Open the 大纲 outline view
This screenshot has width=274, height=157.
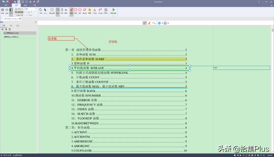tap(62, 11)
